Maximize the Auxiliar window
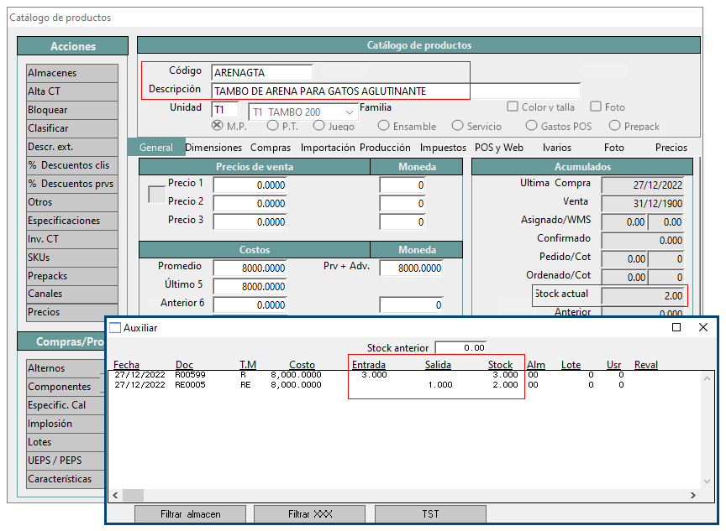 [676, 327]
